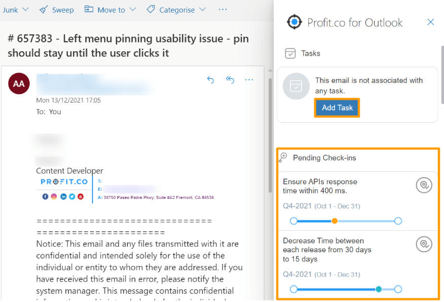Click the teal progress marker on release slider
The width and height of the screenshot is (444, 302).
379,289
